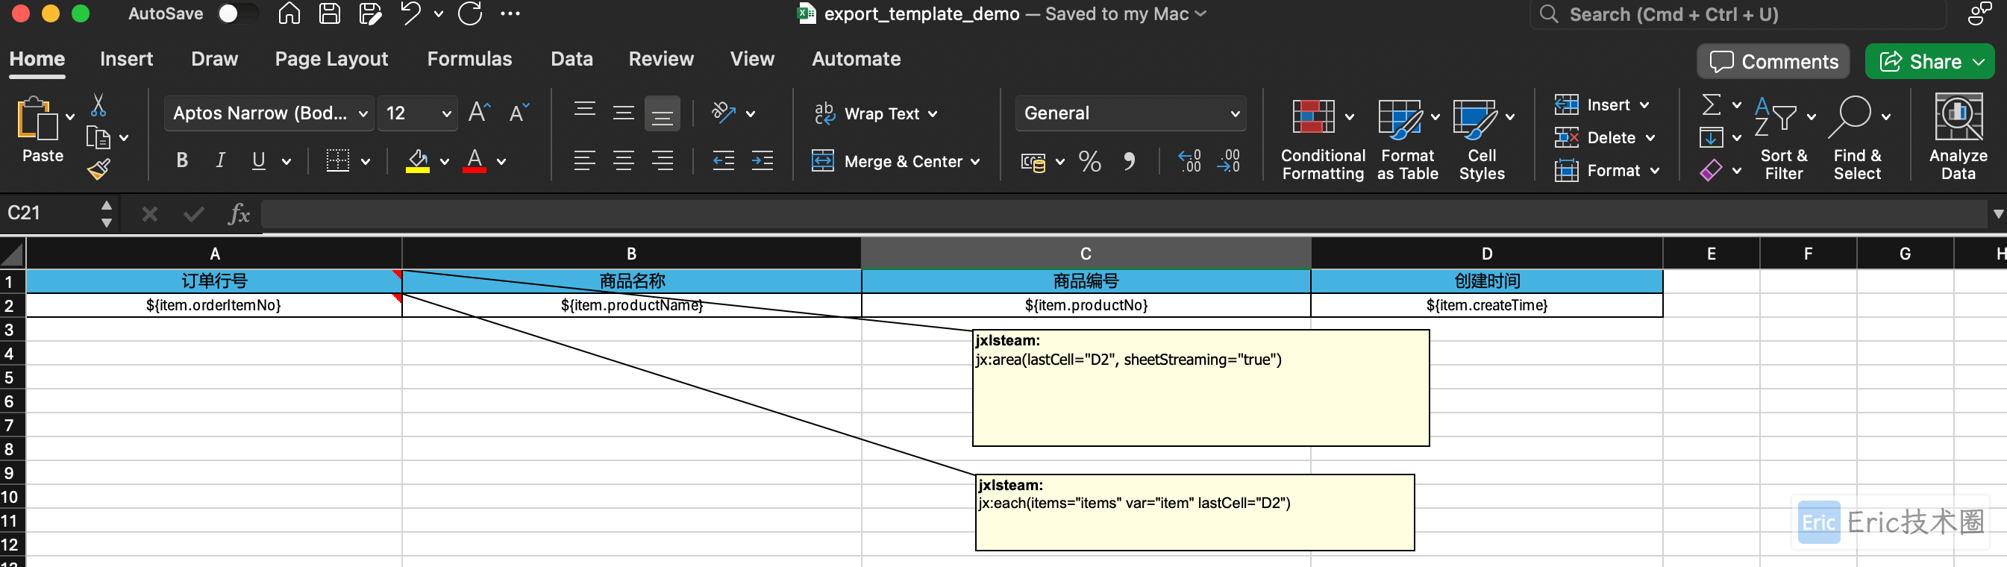Image resolution: width=2007 pixels, height=567 pixels.
Task: Click the Search field in title bar
Action: coord(1739,15)
